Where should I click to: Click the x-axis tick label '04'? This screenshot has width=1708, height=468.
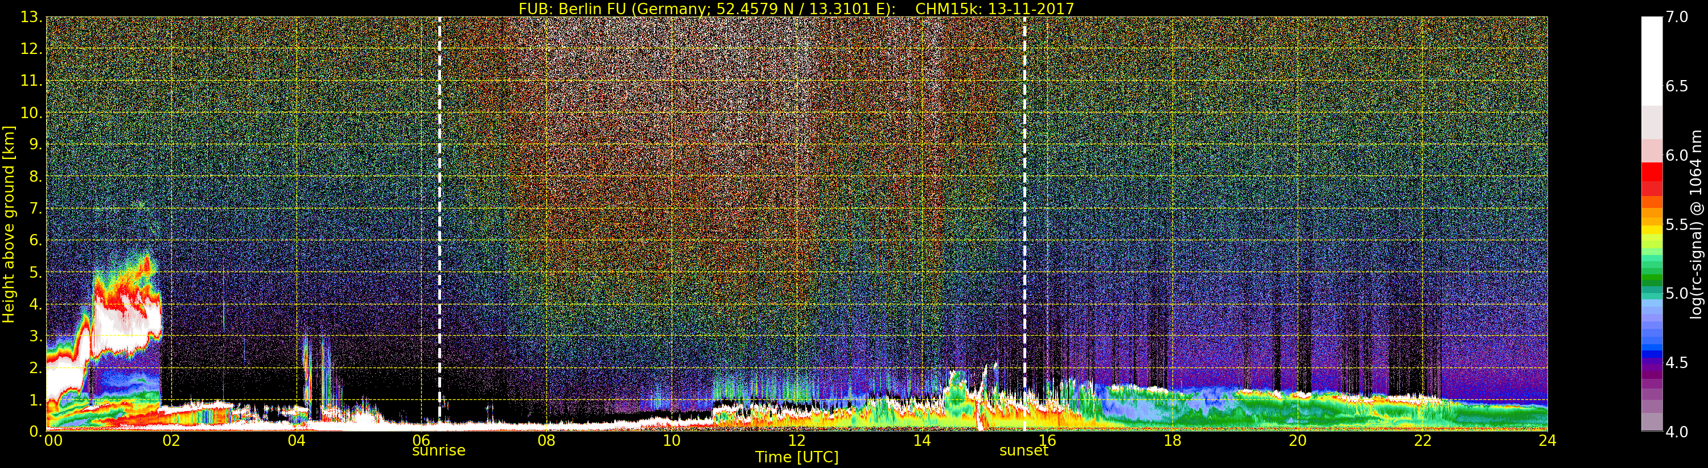point(297,441)
